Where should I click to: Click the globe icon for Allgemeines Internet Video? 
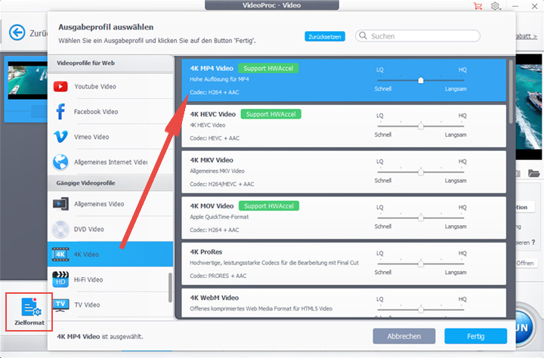(60, 162)
